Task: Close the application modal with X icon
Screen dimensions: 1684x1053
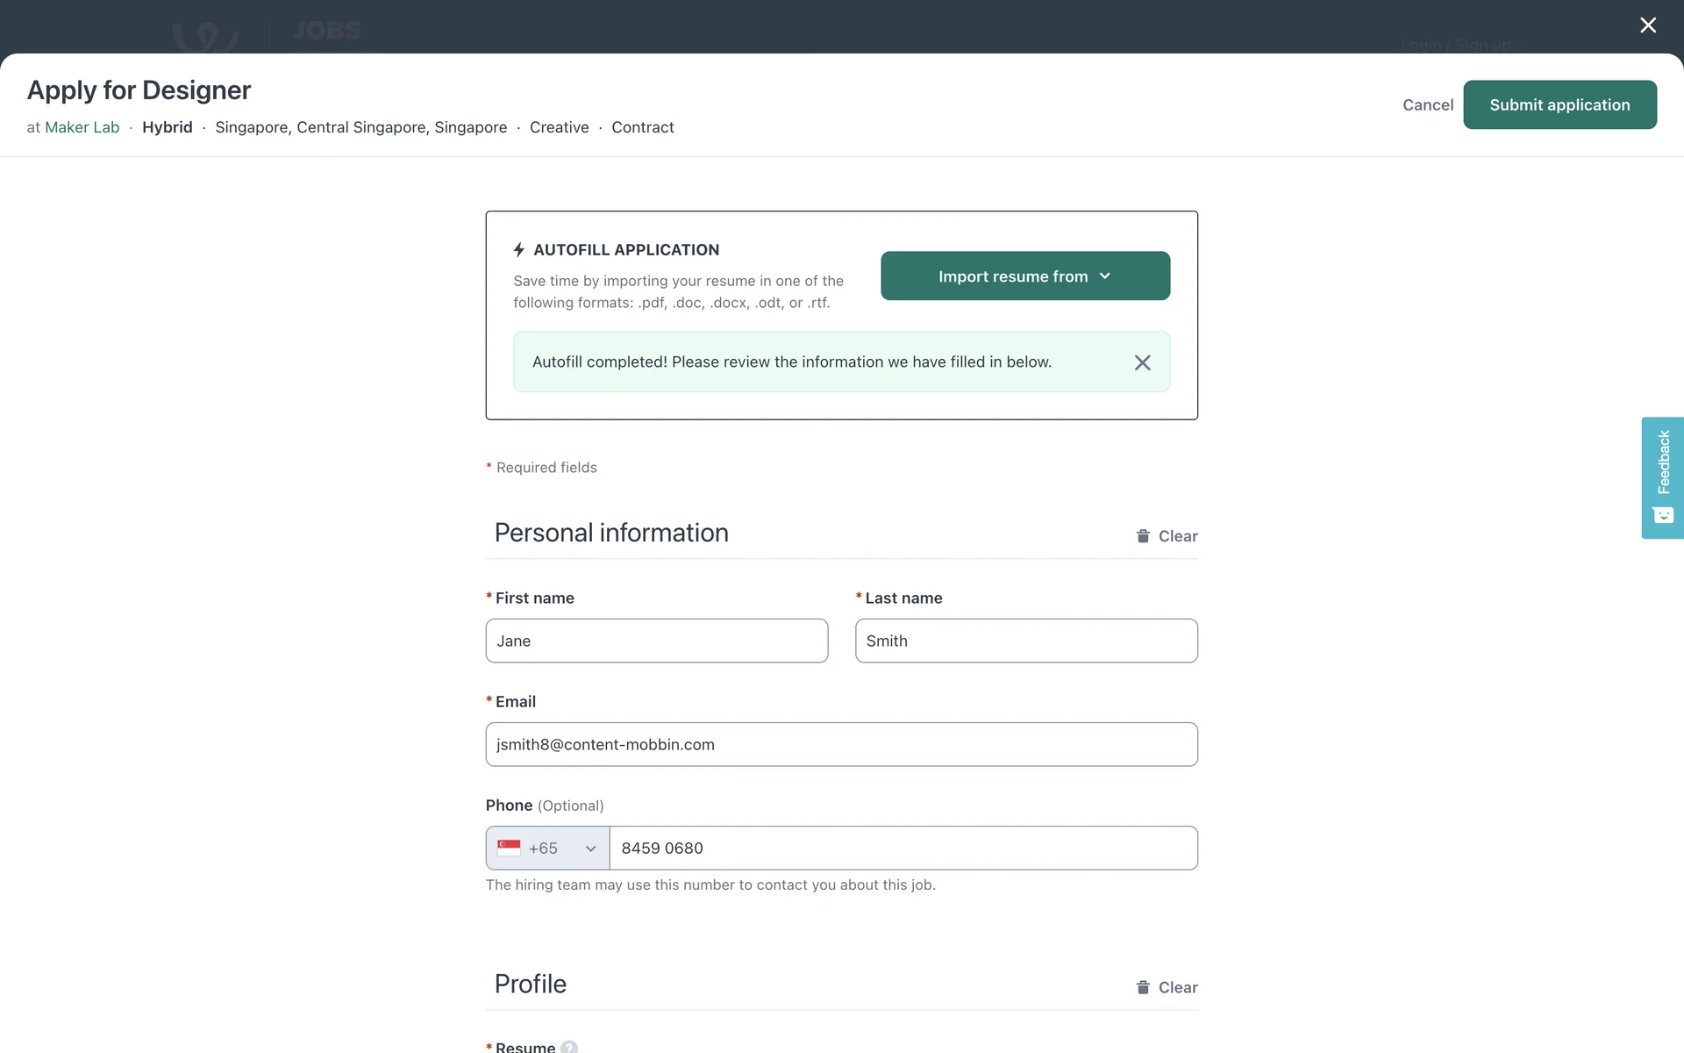Action: [1647, 25]
